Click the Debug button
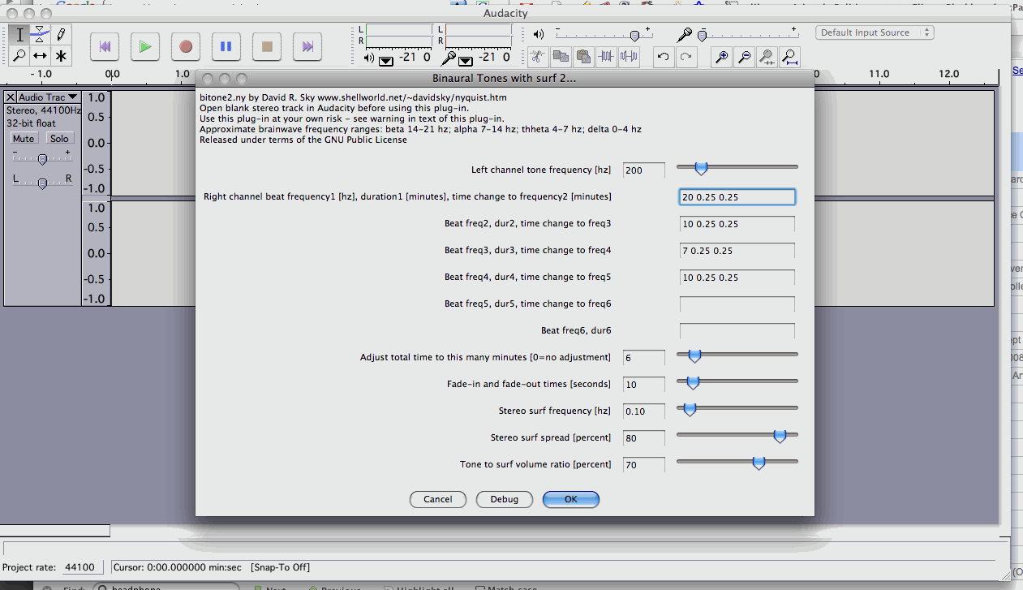 click(x=504, y=499)
